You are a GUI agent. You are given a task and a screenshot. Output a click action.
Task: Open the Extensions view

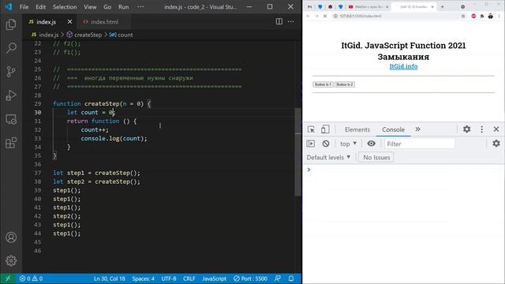11,143
